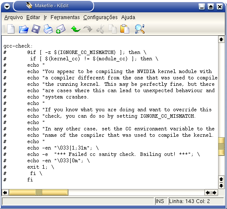Image resolution: width=227 pixels, height=209 pixels.
Task: Click the line 'If you know what you are doing'
Action: (108, 110)
